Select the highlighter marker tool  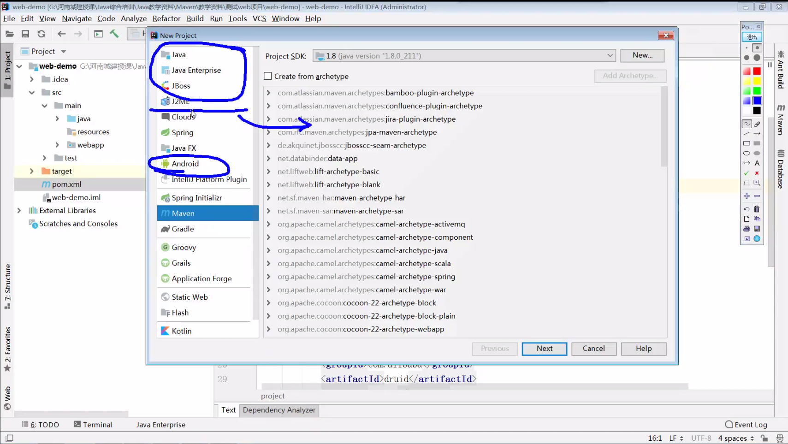tap(757, 124)
